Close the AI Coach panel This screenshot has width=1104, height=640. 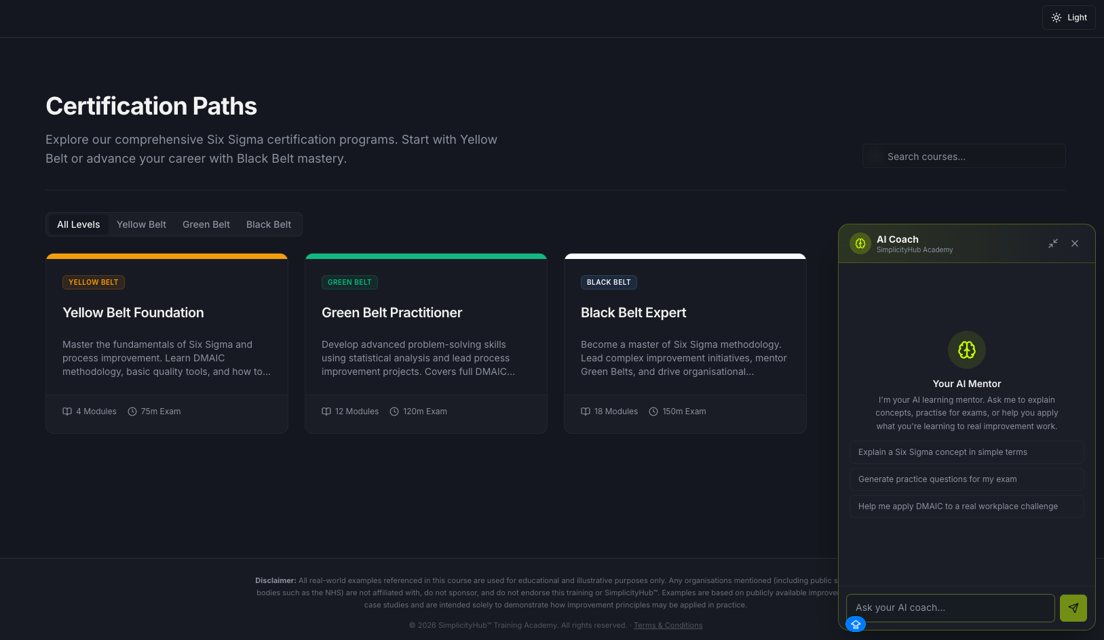click(1075, 243)
